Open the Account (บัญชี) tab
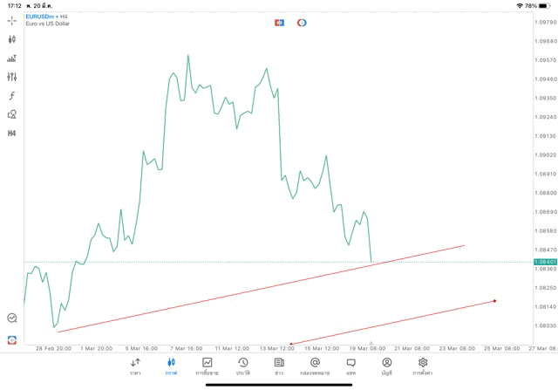The image size is (558, 390). 386,366
